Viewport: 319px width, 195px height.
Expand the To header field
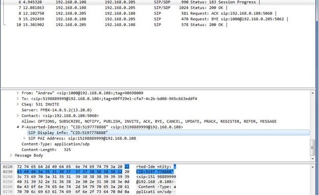tap(18, 99)
